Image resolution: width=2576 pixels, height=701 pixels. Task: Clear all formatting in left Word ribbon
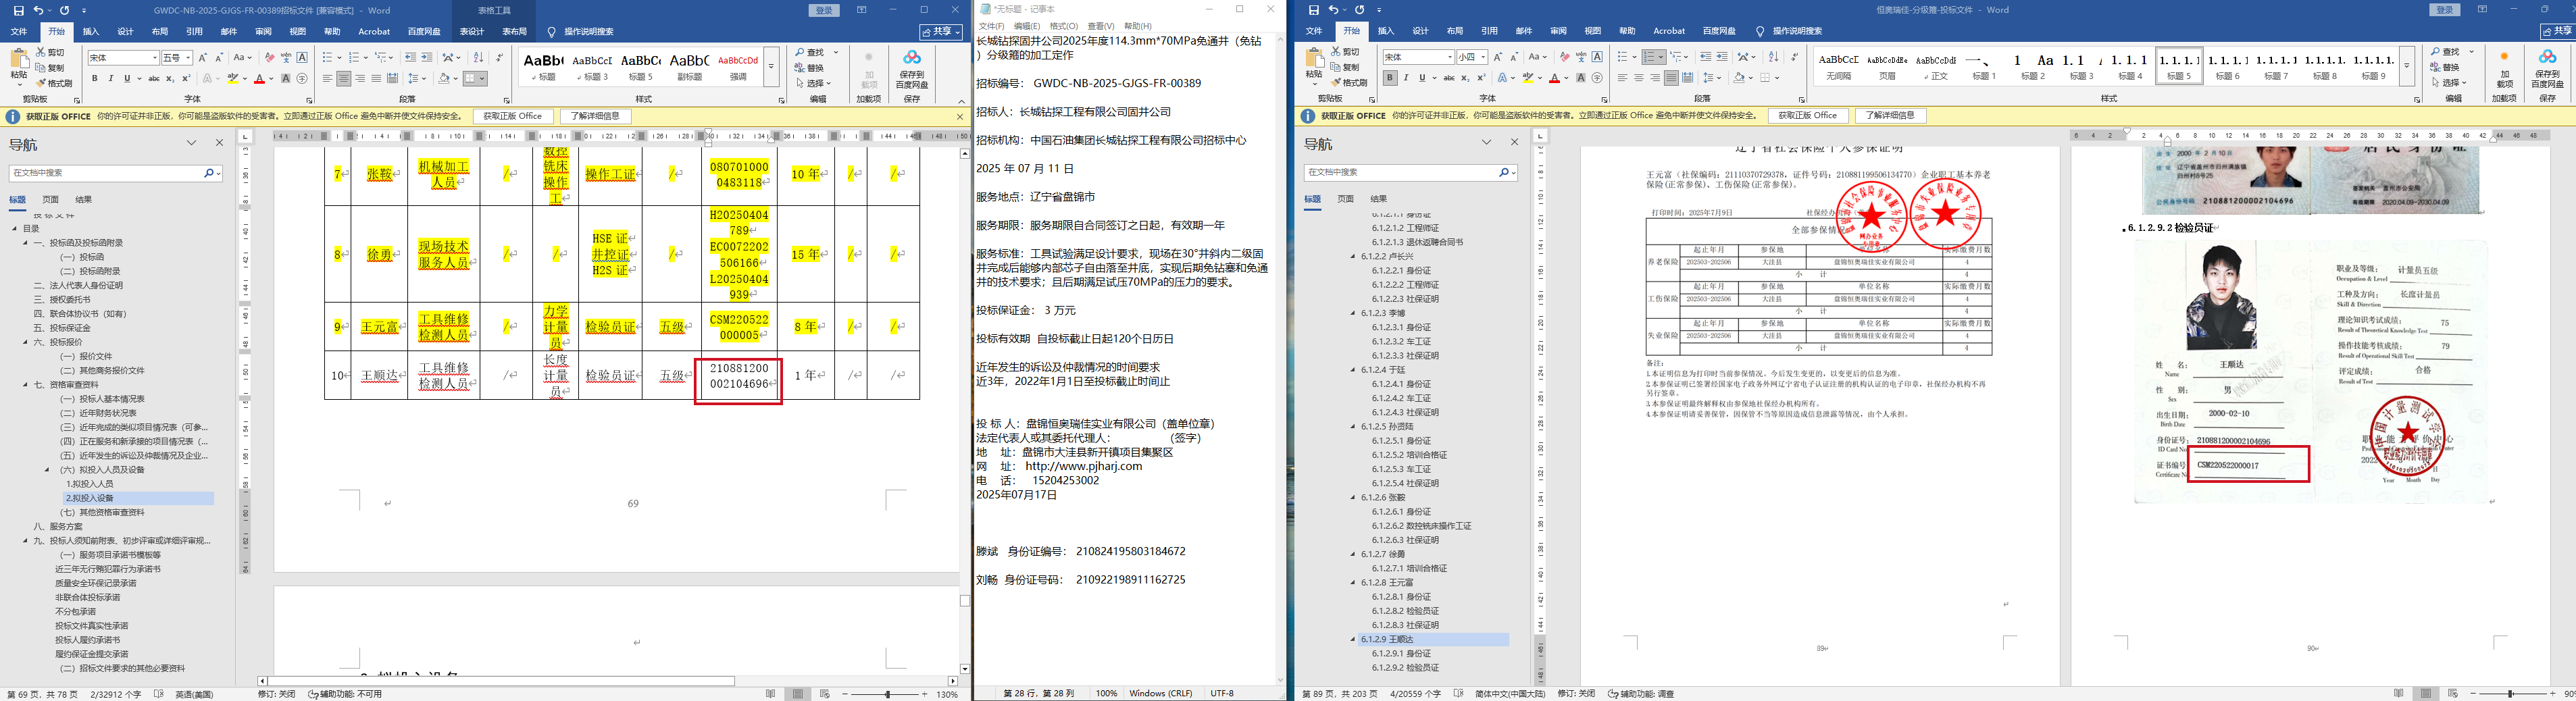tap(270, 58)
